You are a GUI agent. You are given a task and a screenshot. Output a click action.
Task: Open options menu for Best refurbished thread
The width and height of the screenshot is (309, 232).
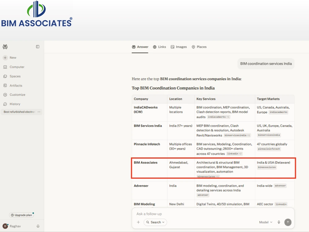[x=39, y=112]
